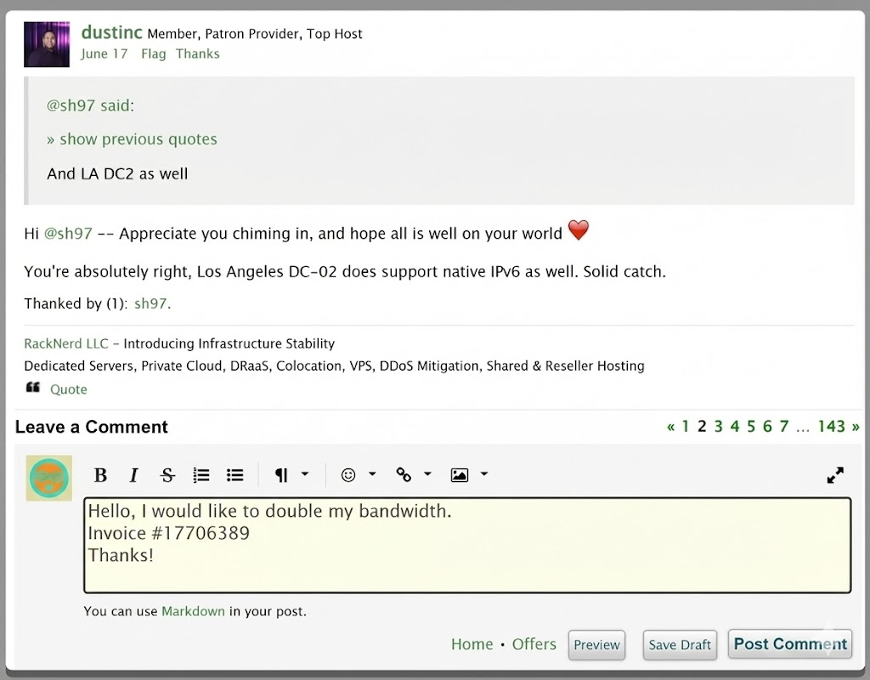870x680 pixels.
Task: Insert an ordered numbered list
Action: (x=201, y=475)
